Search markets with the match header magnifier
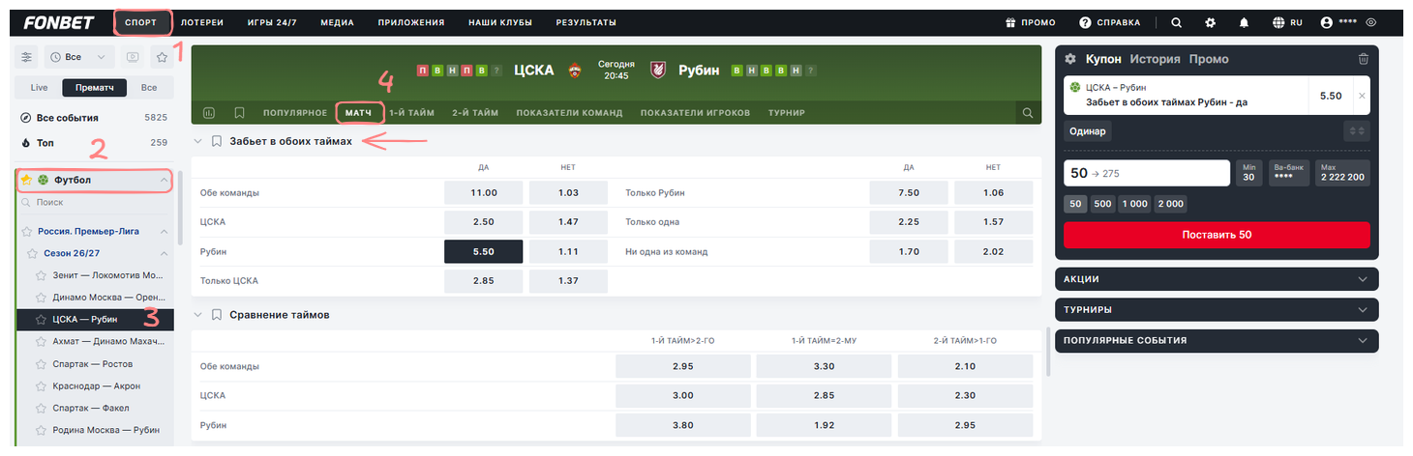 click(1027, 113)
